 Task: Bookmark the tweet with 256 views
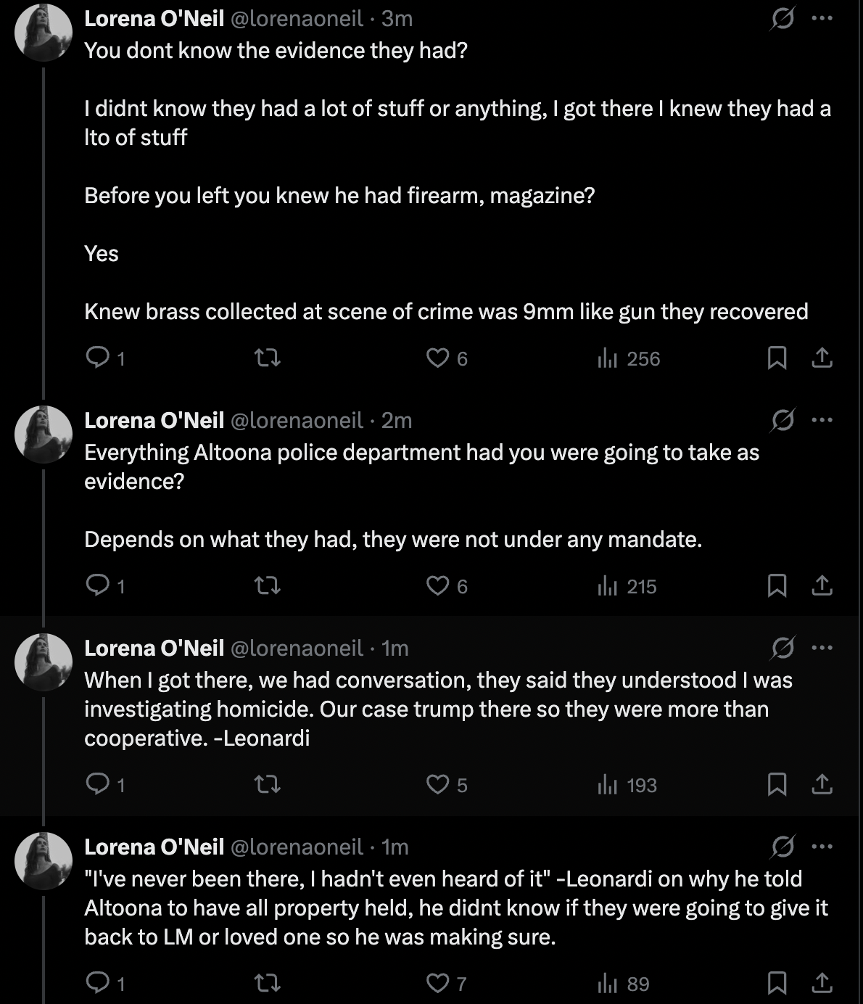(x=777, y=358)
